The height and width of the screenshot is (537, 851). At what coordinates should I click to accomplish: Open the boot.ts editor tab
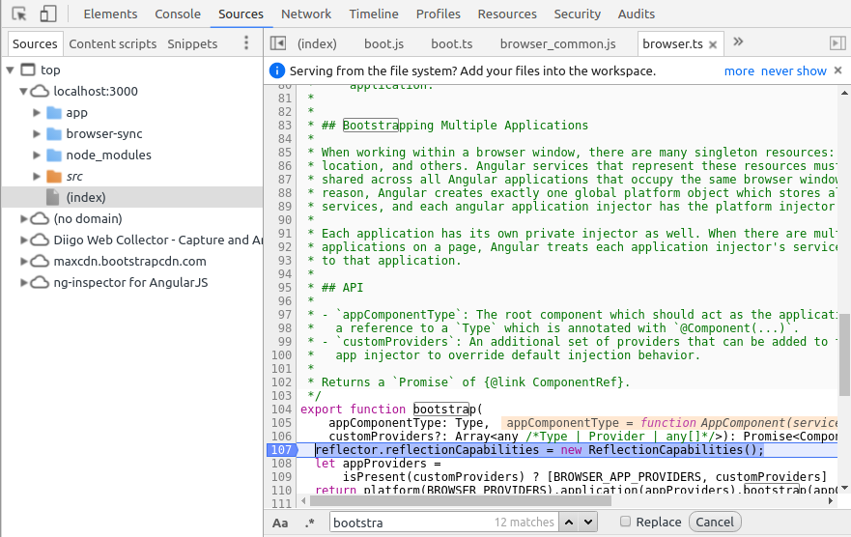coord(451,43)
